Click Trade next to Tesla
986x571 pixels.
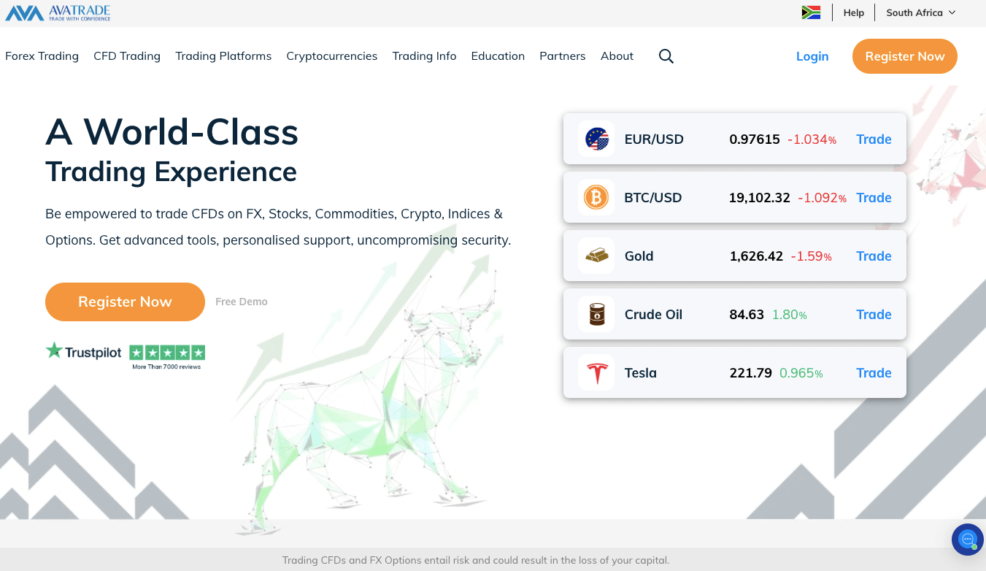click(x=874, y=372)
